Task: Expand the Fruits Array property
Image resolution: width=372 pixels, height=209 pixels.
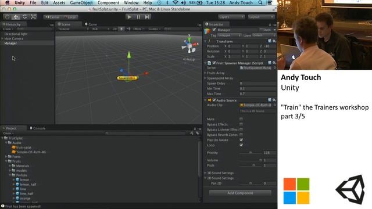Action: pyautogui.click(x=205, y=73)
